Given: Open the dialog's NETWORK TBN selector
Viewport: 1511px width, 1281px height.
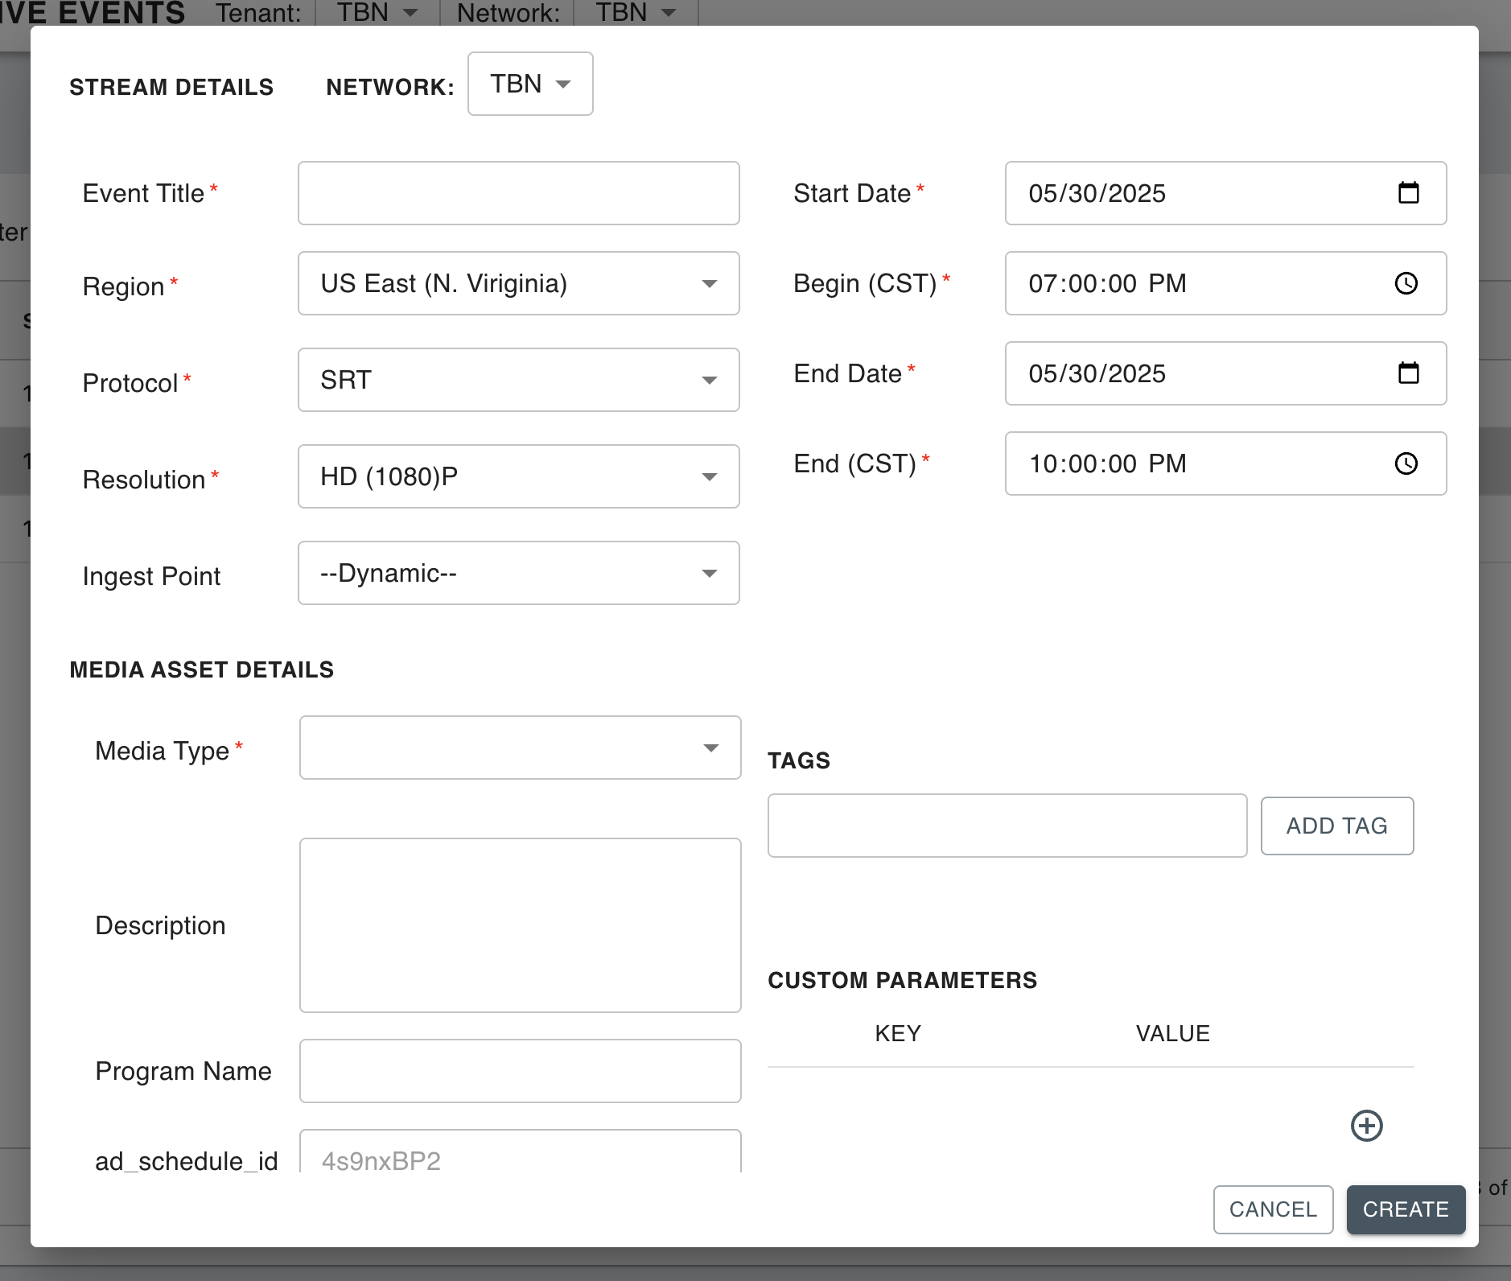Looking at the screenshot, I should [530, 84].
